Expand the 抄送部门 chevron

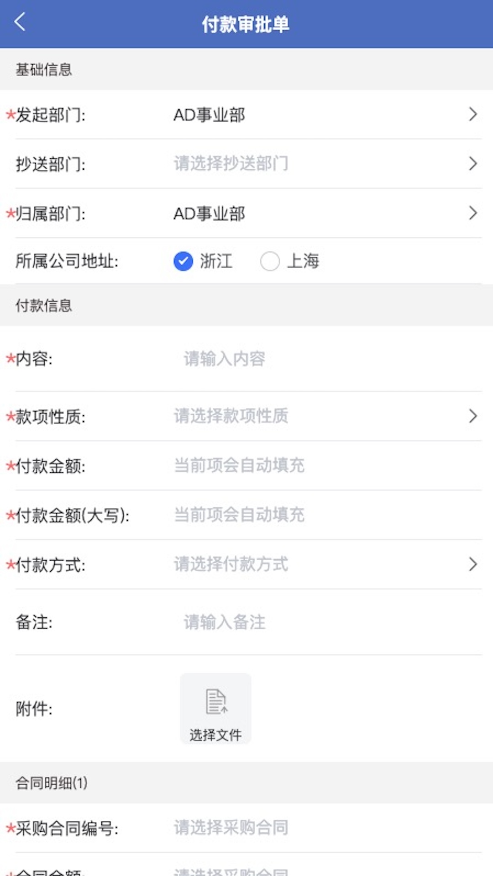[472, 164]
